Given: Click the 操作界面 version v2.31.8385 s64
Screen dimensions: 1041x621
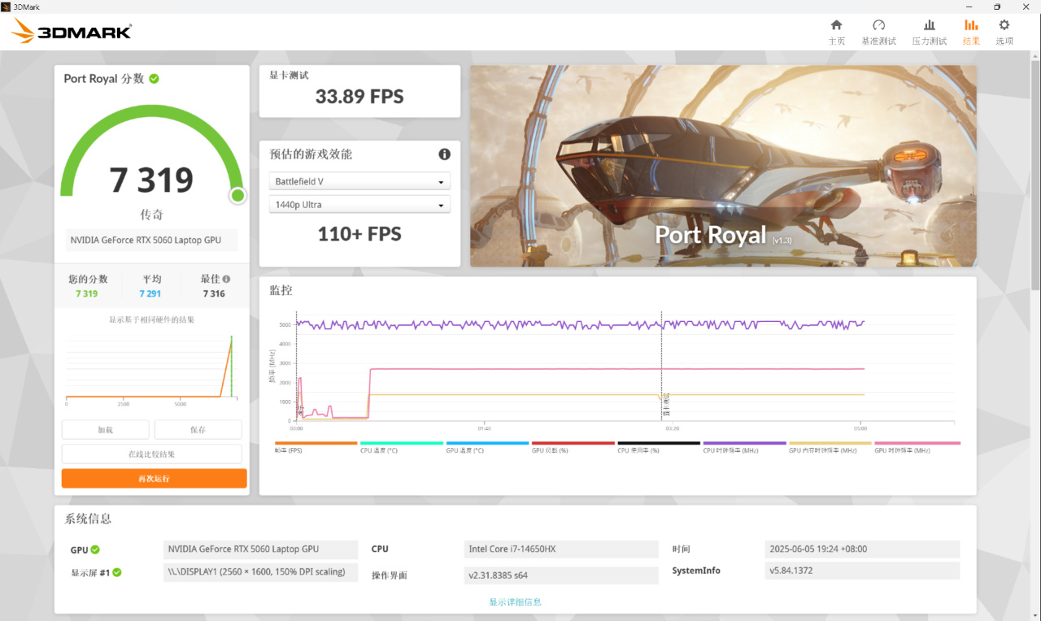Looking at the screenshot, I should [561, 575].
